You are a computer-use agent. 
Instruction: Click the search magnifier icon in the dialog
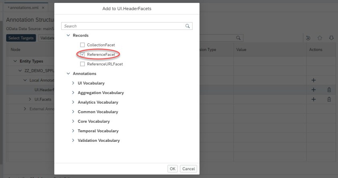(188, 26)
